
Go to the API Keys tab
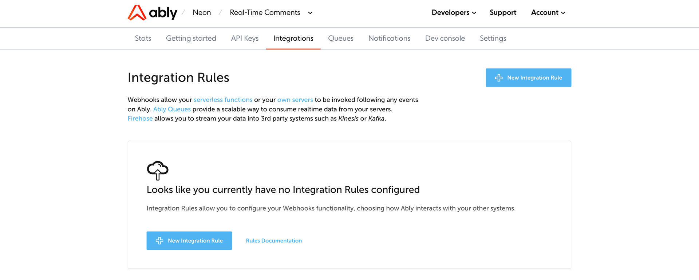(245, 39)
